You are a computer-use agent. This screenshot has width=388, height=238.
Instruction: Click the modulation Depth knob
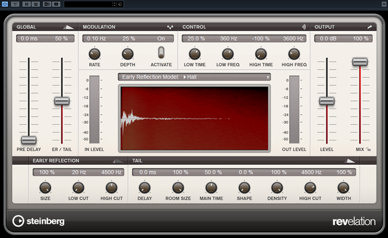pos(127,54)
